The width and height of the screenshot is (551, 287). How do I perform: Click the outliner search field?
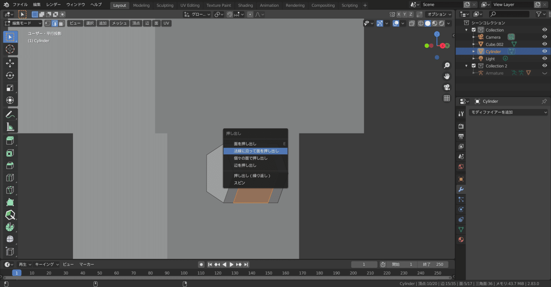point(510,14)
